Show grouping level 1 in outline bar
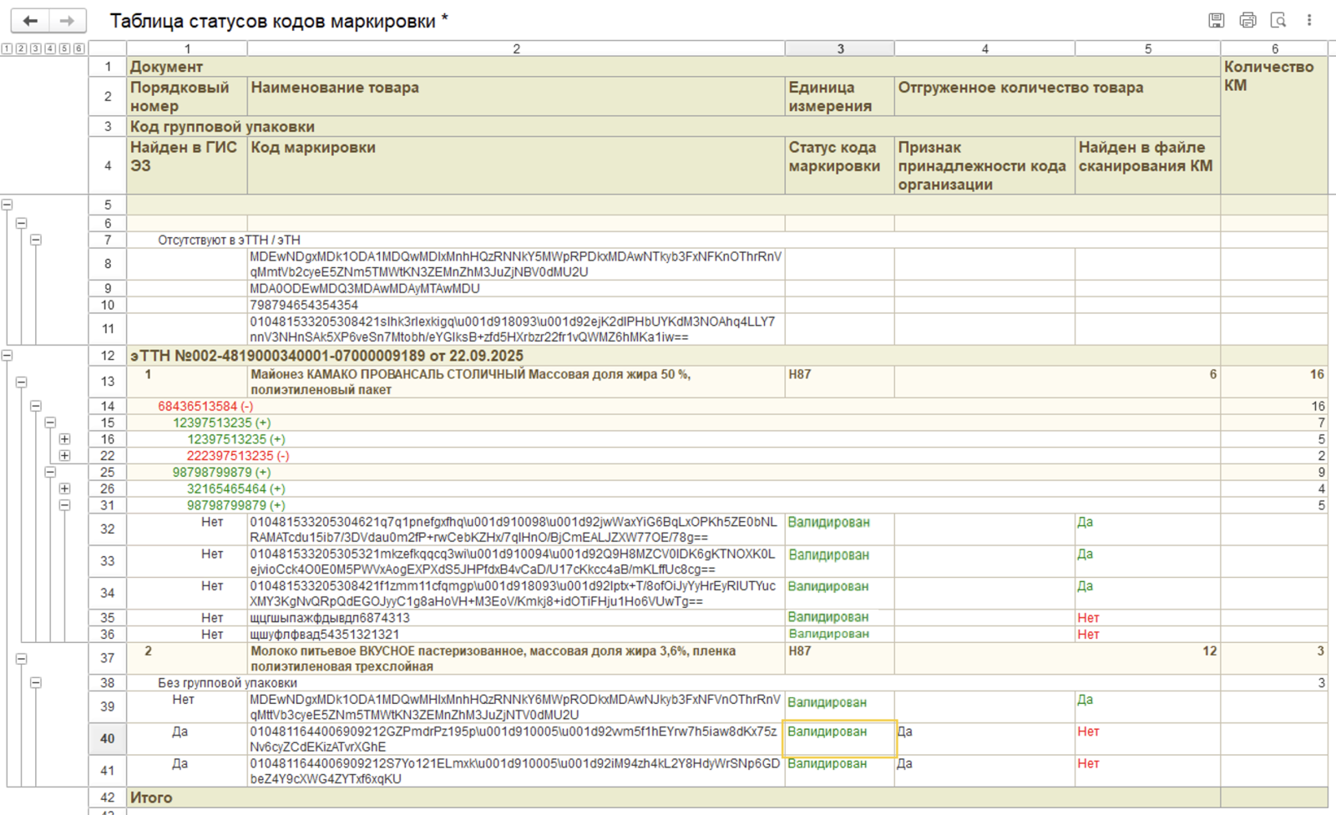 tap(7, 49)
